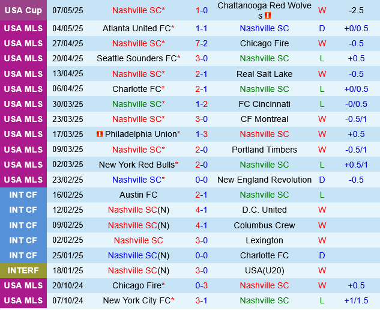The height and width of the screenshot is (310, 380).
Task: Click the red card icon before Philadelphia Union
Action: (x=100, y=134)
